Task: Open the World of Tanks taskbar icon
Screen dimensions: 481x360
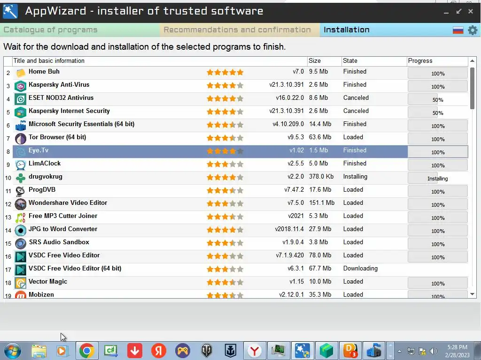Action: (207, 351)
